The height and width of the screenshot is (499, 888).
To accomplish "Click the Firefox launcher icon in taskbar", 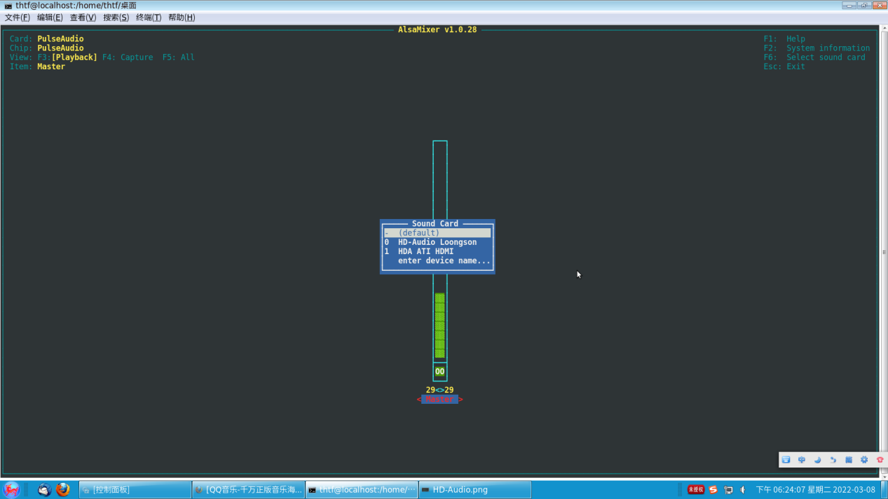I will click(63, 490).
